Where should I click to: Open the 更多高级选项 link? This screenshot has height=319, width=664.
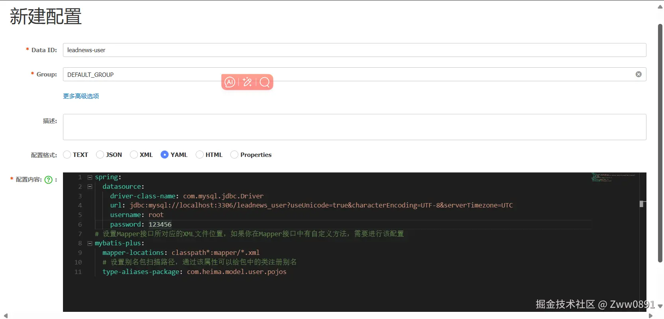click(81, 96)
